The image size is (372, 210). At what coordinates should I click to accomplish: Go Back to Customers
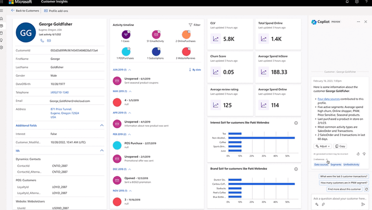24,10
